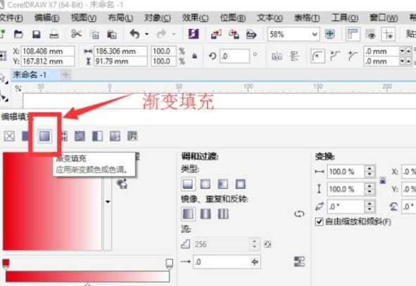Add a new document with plus tab
The image size is (416, 286).
(x=65, y=74)
